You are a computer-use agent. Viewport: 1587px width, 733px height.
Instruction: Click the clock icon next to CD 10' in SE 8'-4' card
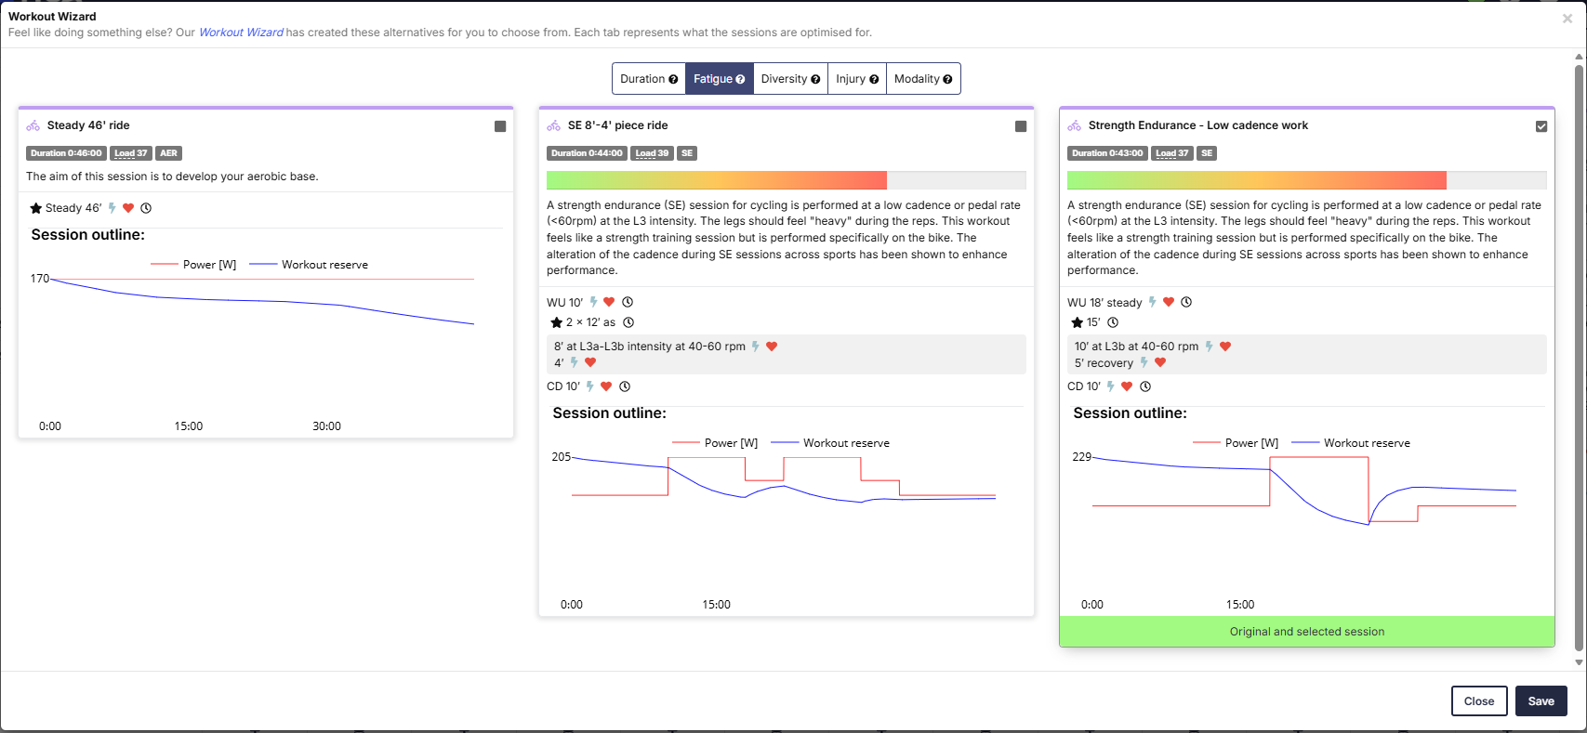(625, 386)
